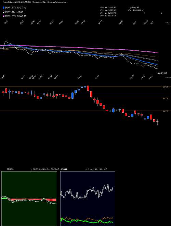
Task: Click the 5632 price level label
Action: [x=165, y=111]
